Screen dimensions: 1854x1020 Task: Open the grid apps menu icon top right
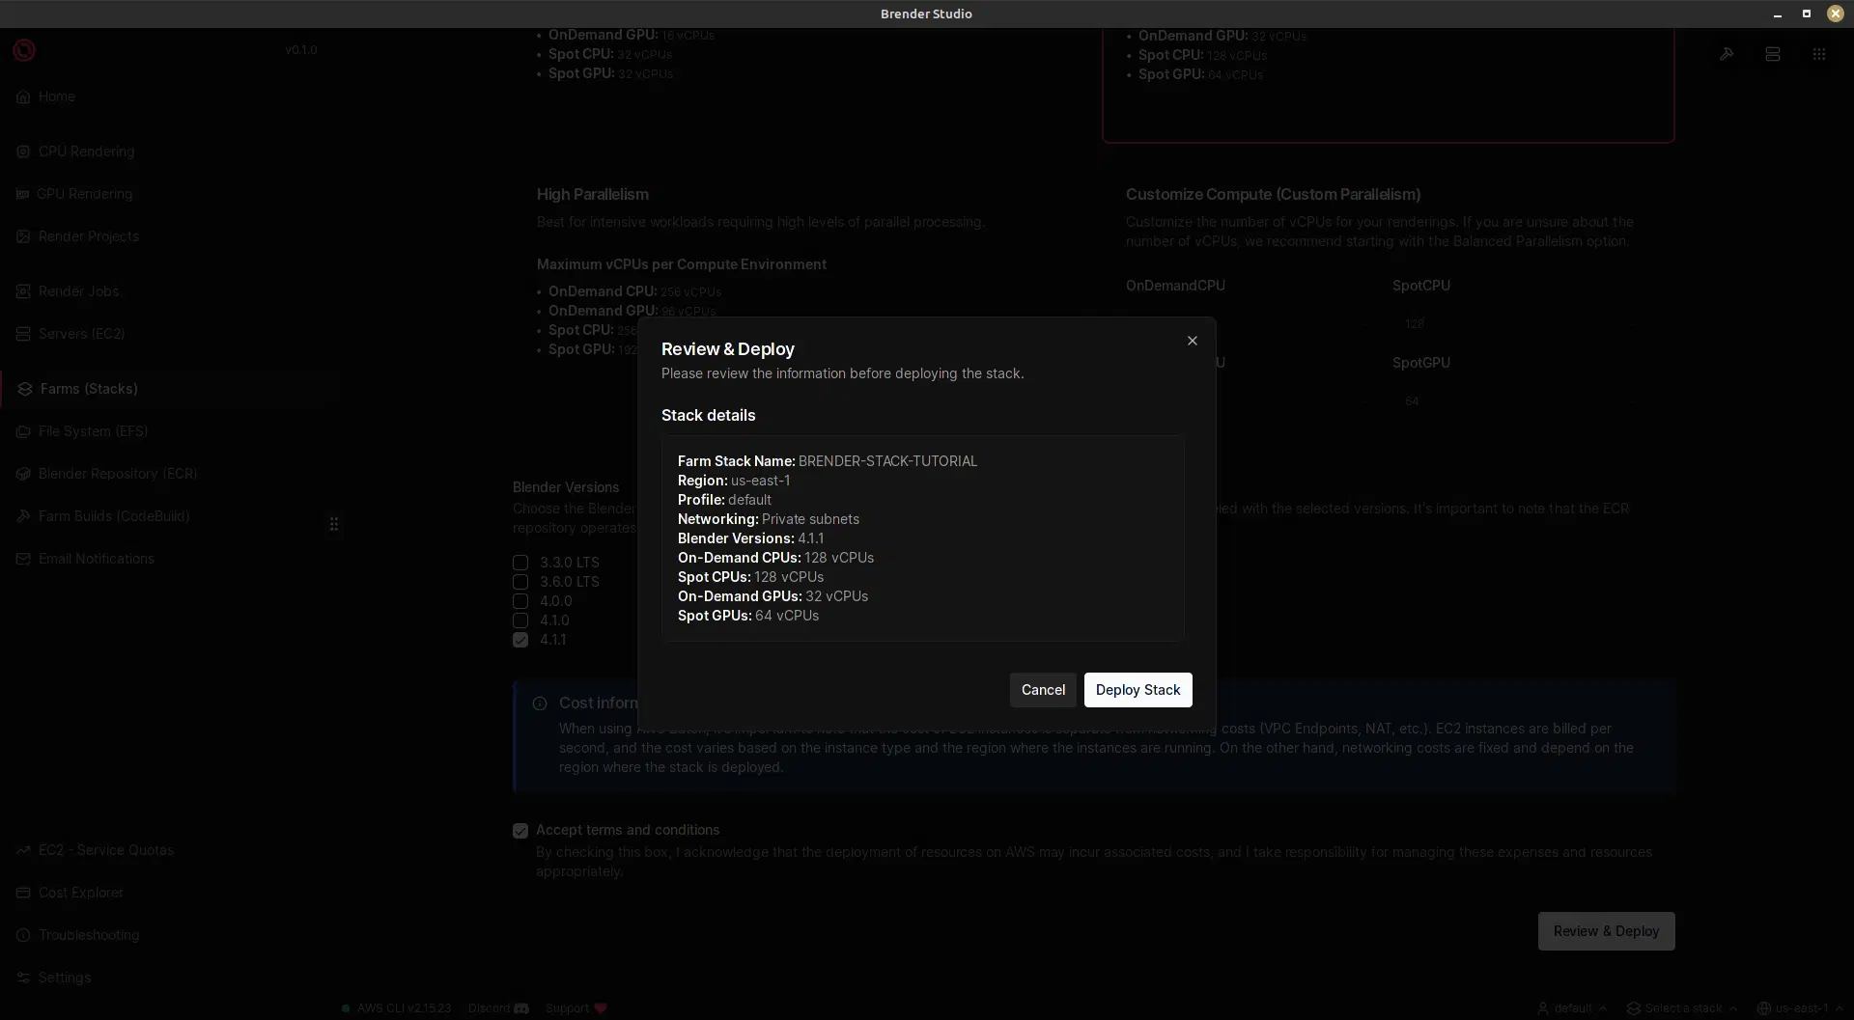(x=1819, y=54)
